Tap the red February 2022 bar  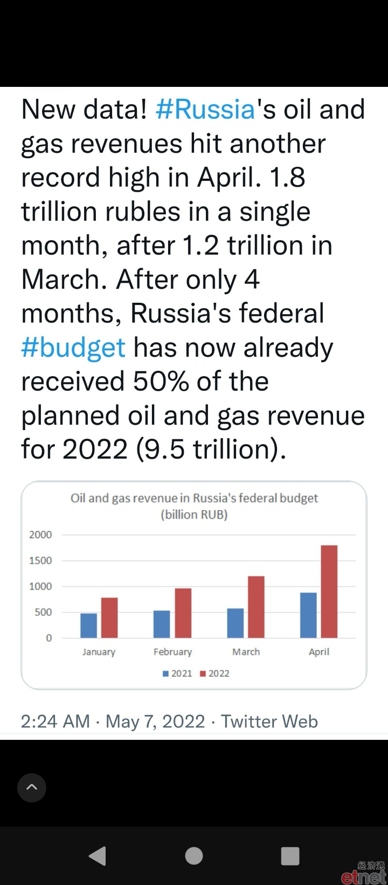pyautogui.click(x=183, y=613)
